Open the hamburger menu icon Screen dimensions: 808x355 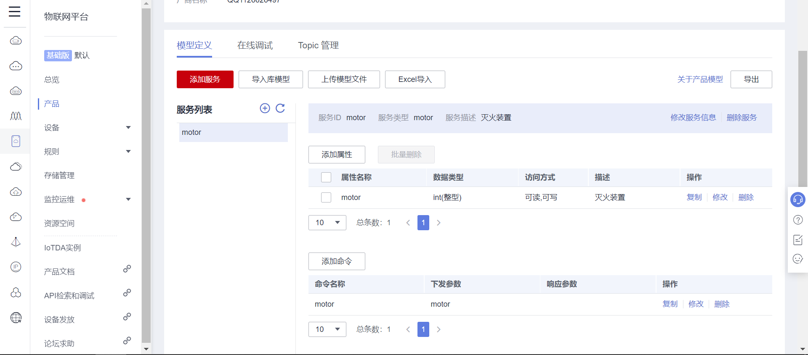pyautogui.click(x=15, y=12)
